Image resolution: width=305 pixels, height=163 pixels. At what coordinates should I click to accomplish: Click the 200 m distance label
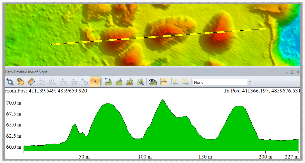[x=265, y=157]
